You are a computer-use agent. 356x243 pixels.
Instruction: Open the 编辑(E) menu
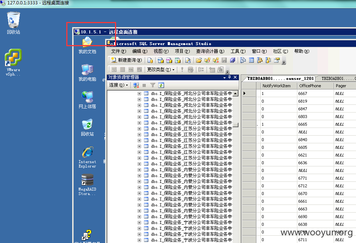point(140,51)
